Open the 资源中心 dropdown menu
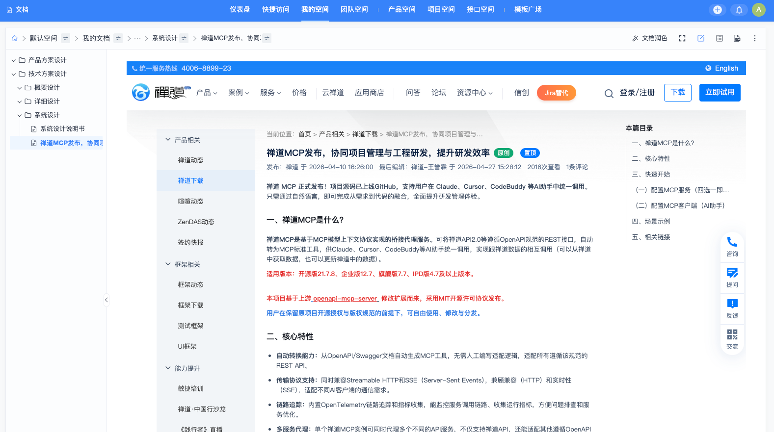 (475, 93)
